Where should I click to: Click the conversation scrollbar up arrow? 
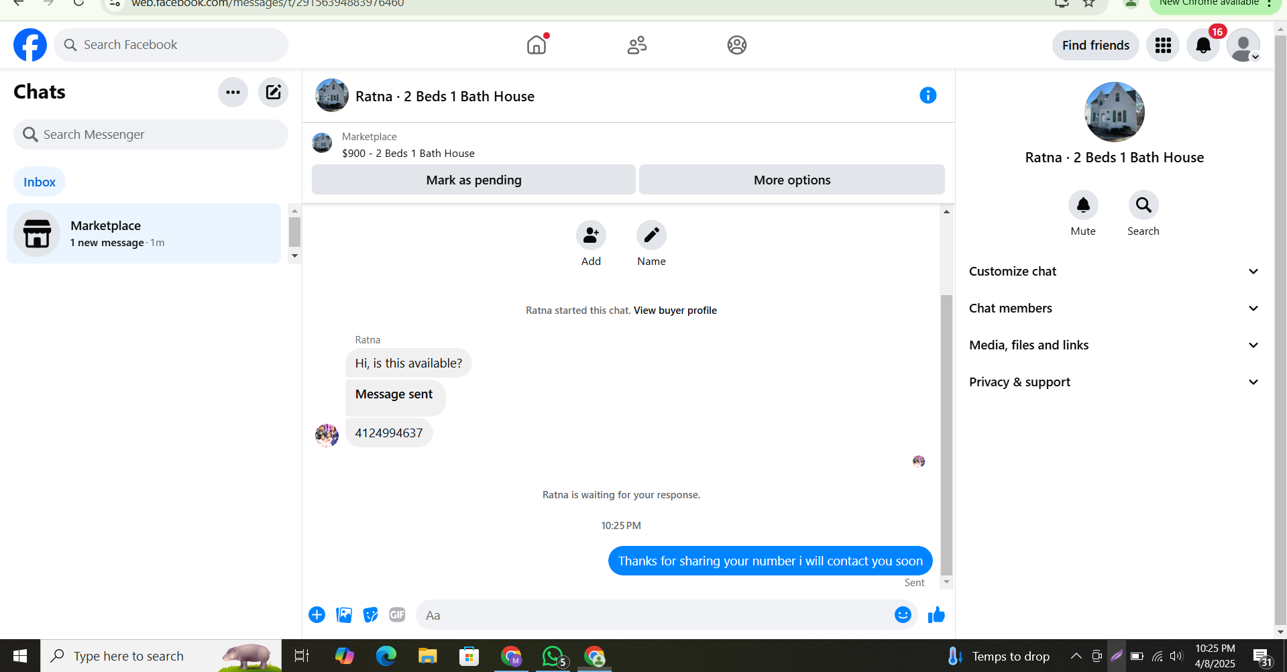click(946, 212)
